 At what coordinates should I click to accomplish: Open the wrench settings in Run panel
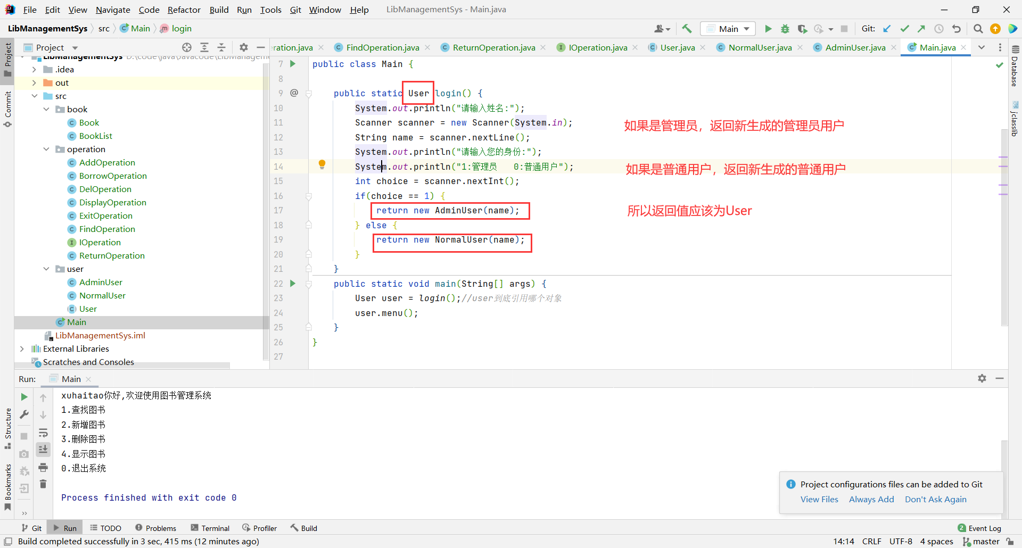(x=24, y=414)
